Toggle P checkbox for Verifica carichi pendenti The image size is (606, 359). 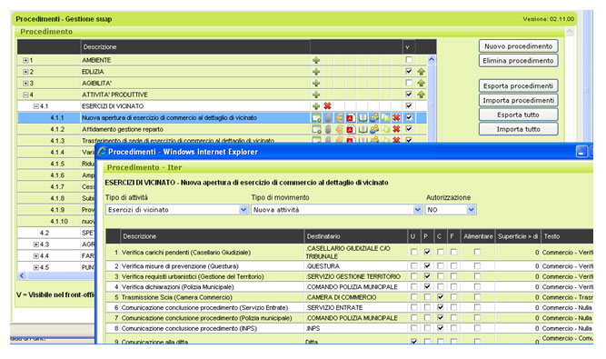point(427,252)
